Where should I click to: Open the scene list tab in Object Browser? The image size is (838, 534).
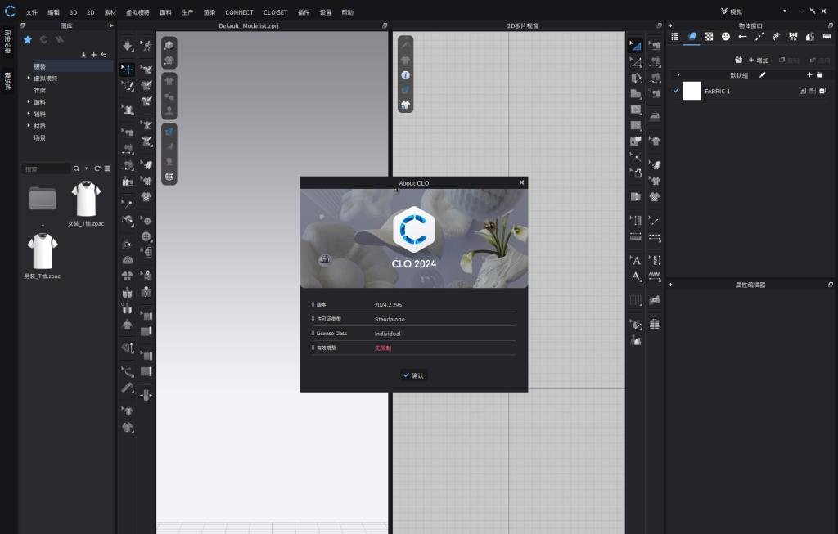(x=675, y=36)
